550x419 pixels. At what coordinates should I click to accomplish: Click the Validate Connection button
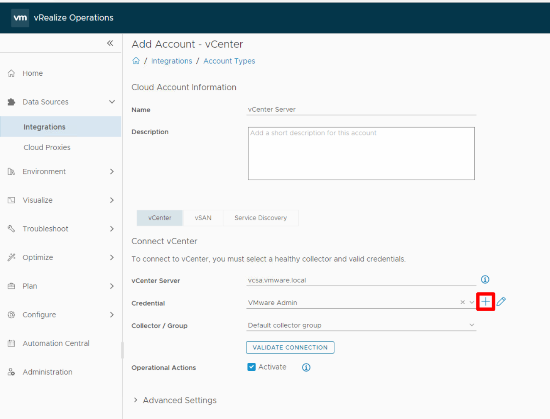(x=290, y=347)
